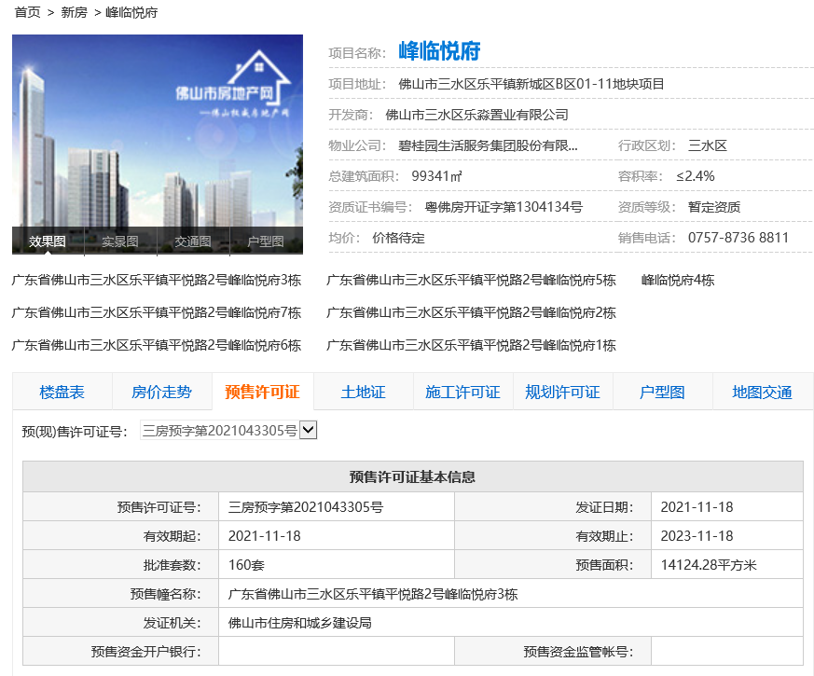Open the 峰临悦府5栋 building link
Screen dimensions: 814x676
coord(471,280)
